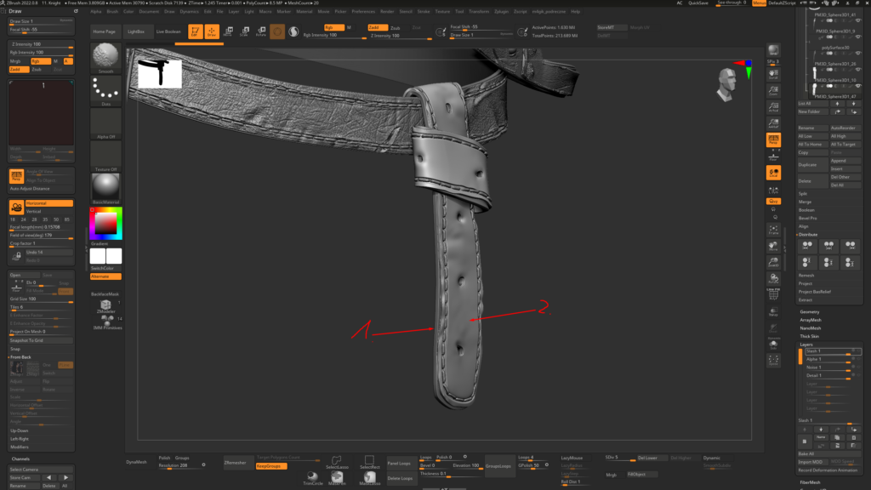Toggle the Floor grid icon
Screen dimensions: 871x490
click(x=773, y=157)
